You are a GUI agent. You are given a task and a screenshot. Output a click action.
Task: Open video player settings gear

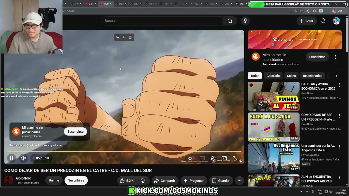(213, 158)
